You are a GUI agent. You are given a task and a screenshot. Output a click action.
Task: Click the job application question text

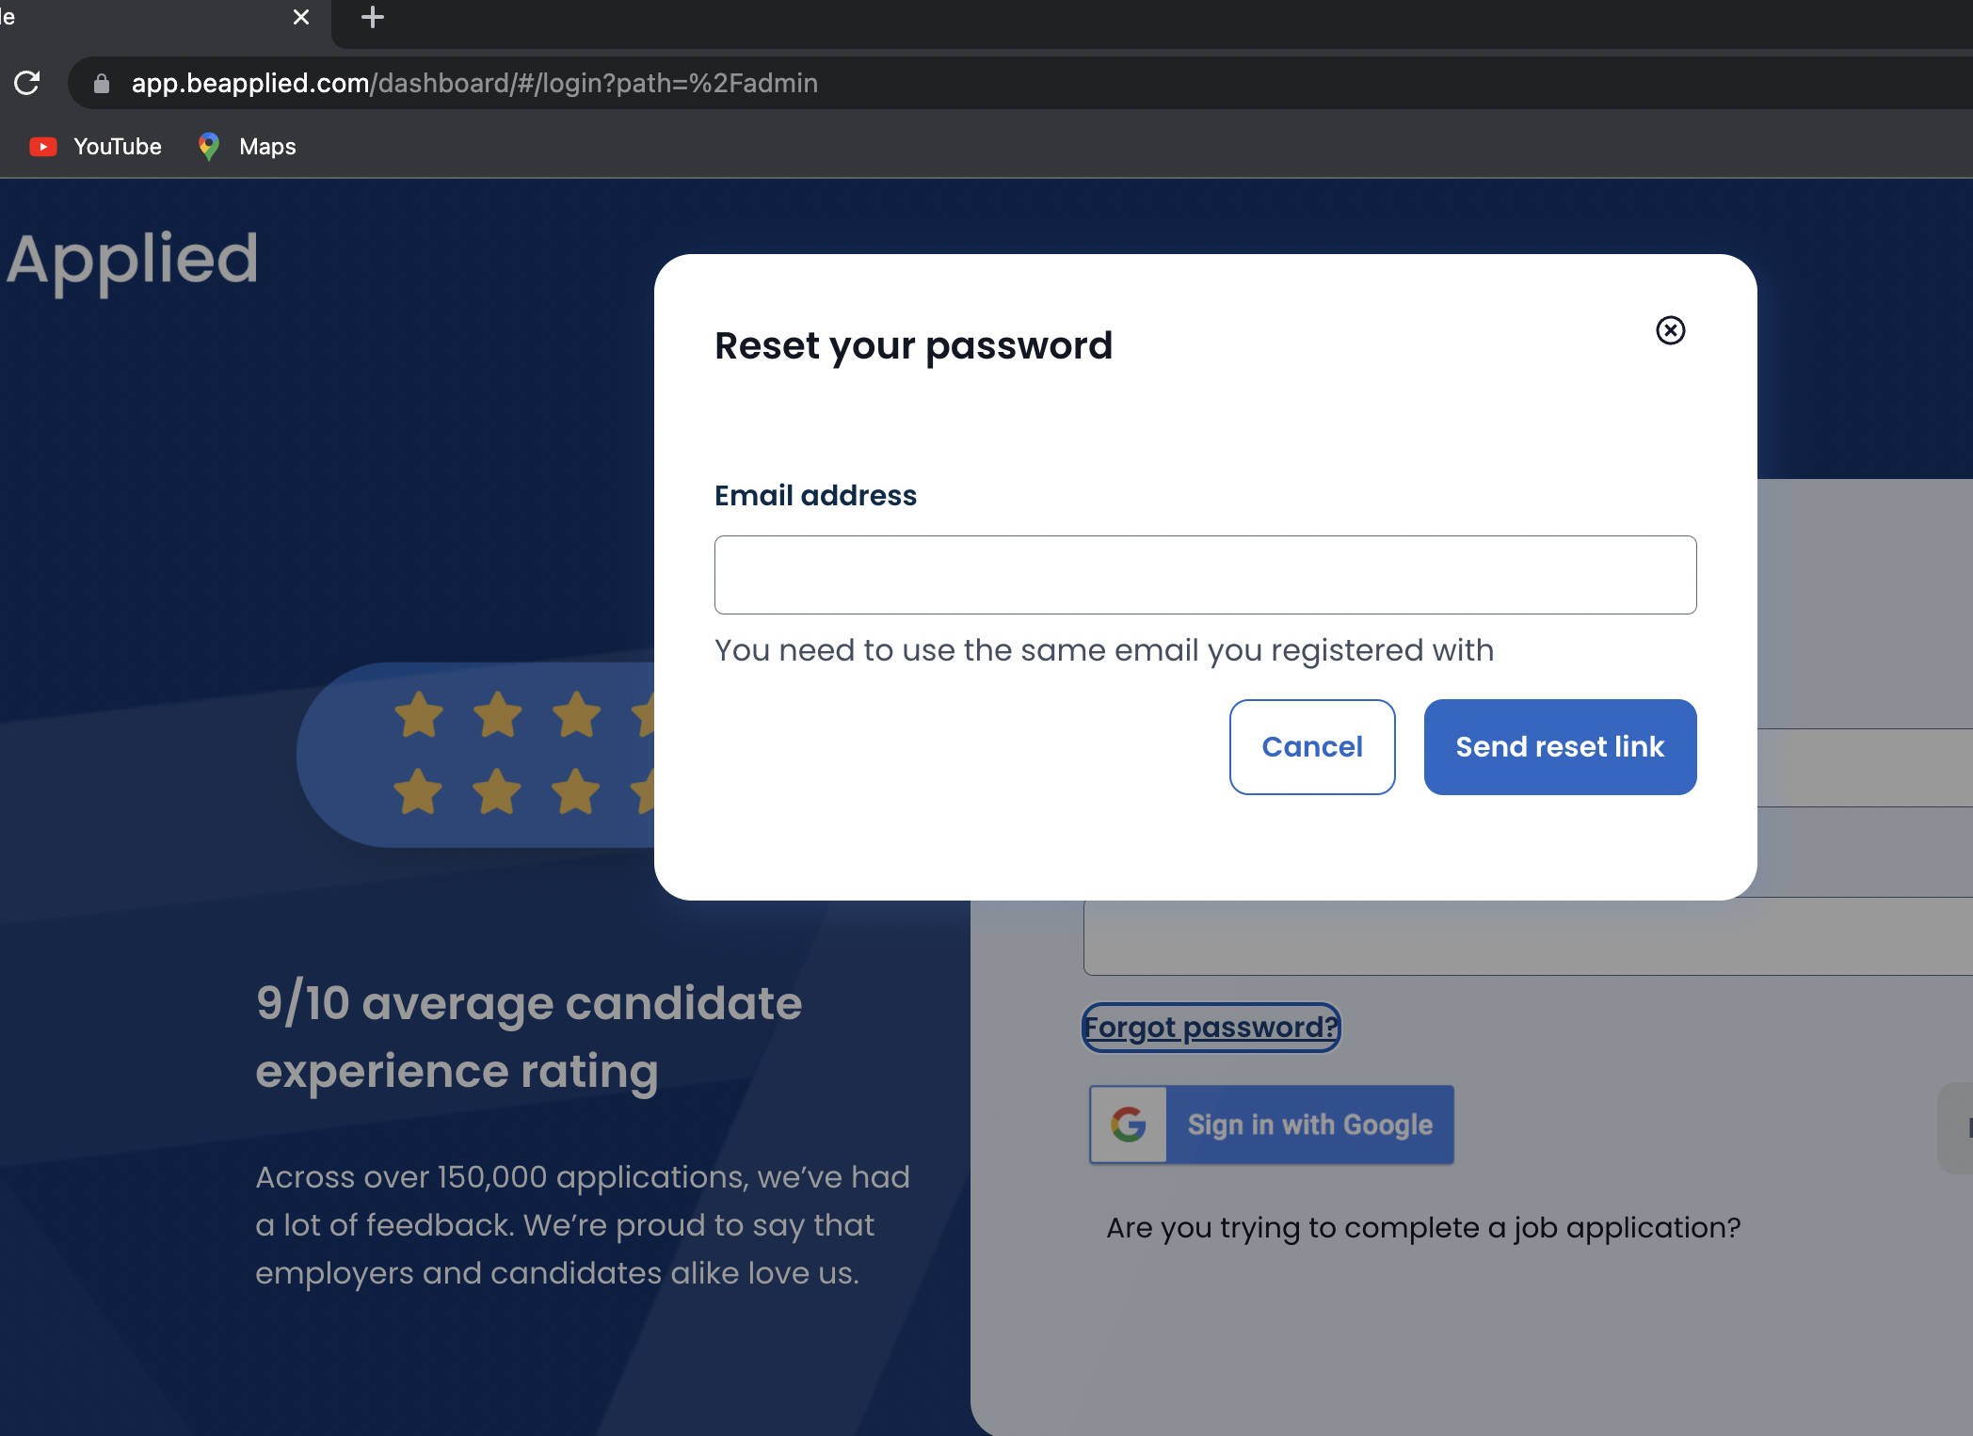(1422, 1228)
